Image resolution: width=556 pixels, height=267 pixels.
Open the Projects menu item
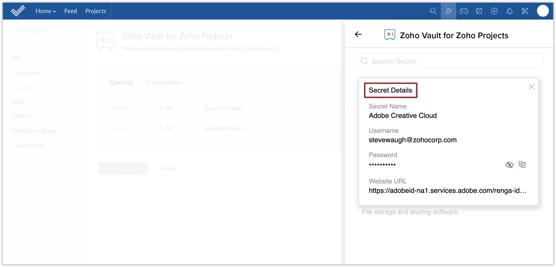96,11
